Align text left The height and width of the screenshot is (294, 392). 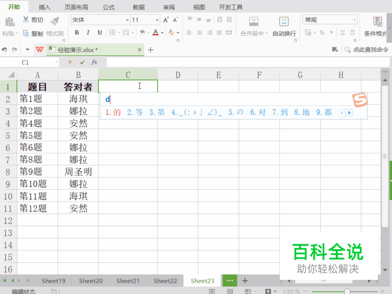coord(189,32)
